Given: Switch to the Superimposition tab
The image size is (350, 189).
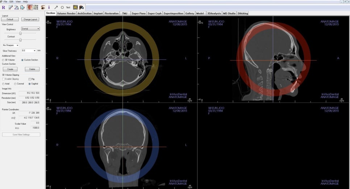Looking at the screenshot, I should click(x=173, y=13).
